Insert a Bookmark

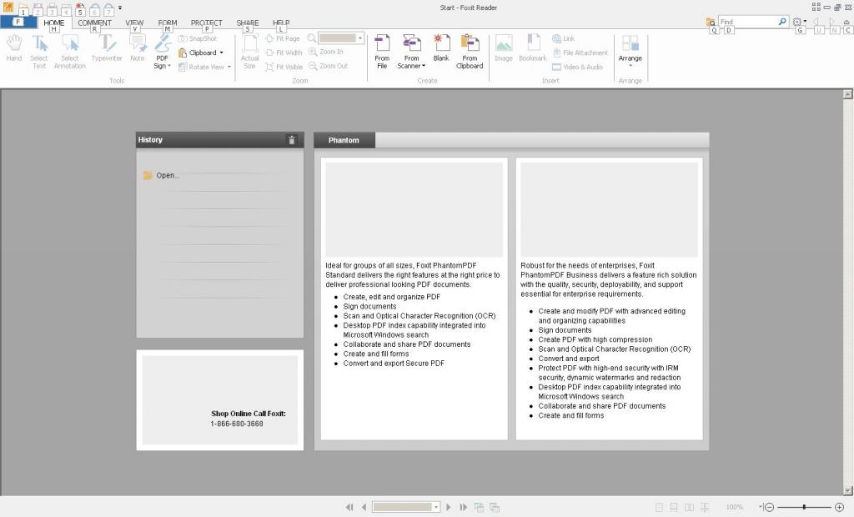click(533, 49)
